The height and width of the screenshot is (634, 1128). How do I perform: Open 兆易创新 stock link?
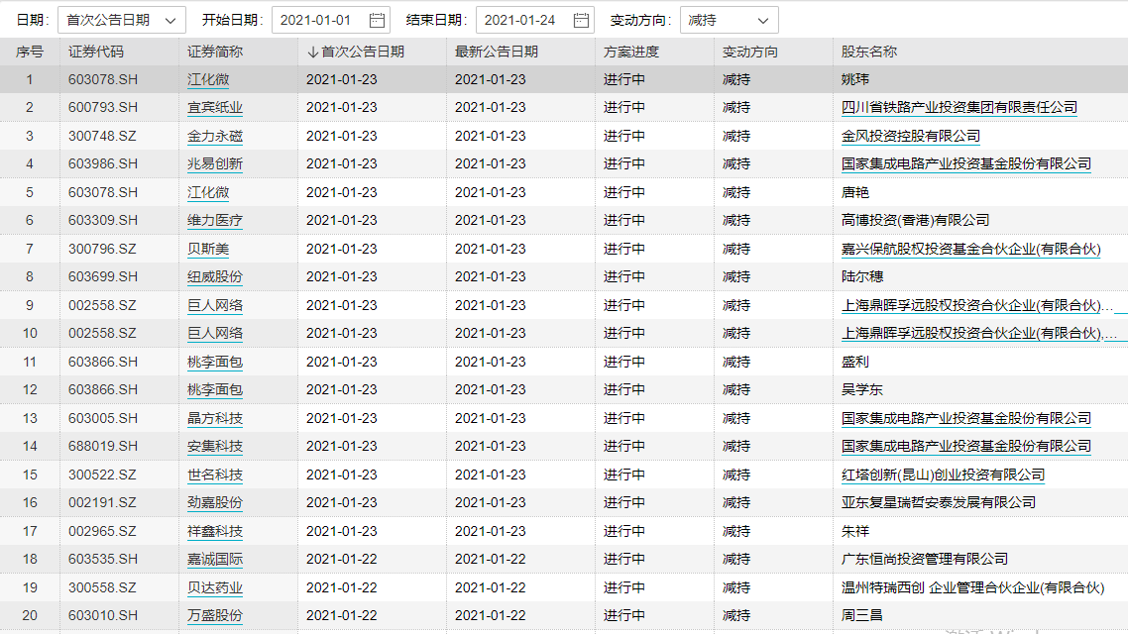tap(215, 163)
